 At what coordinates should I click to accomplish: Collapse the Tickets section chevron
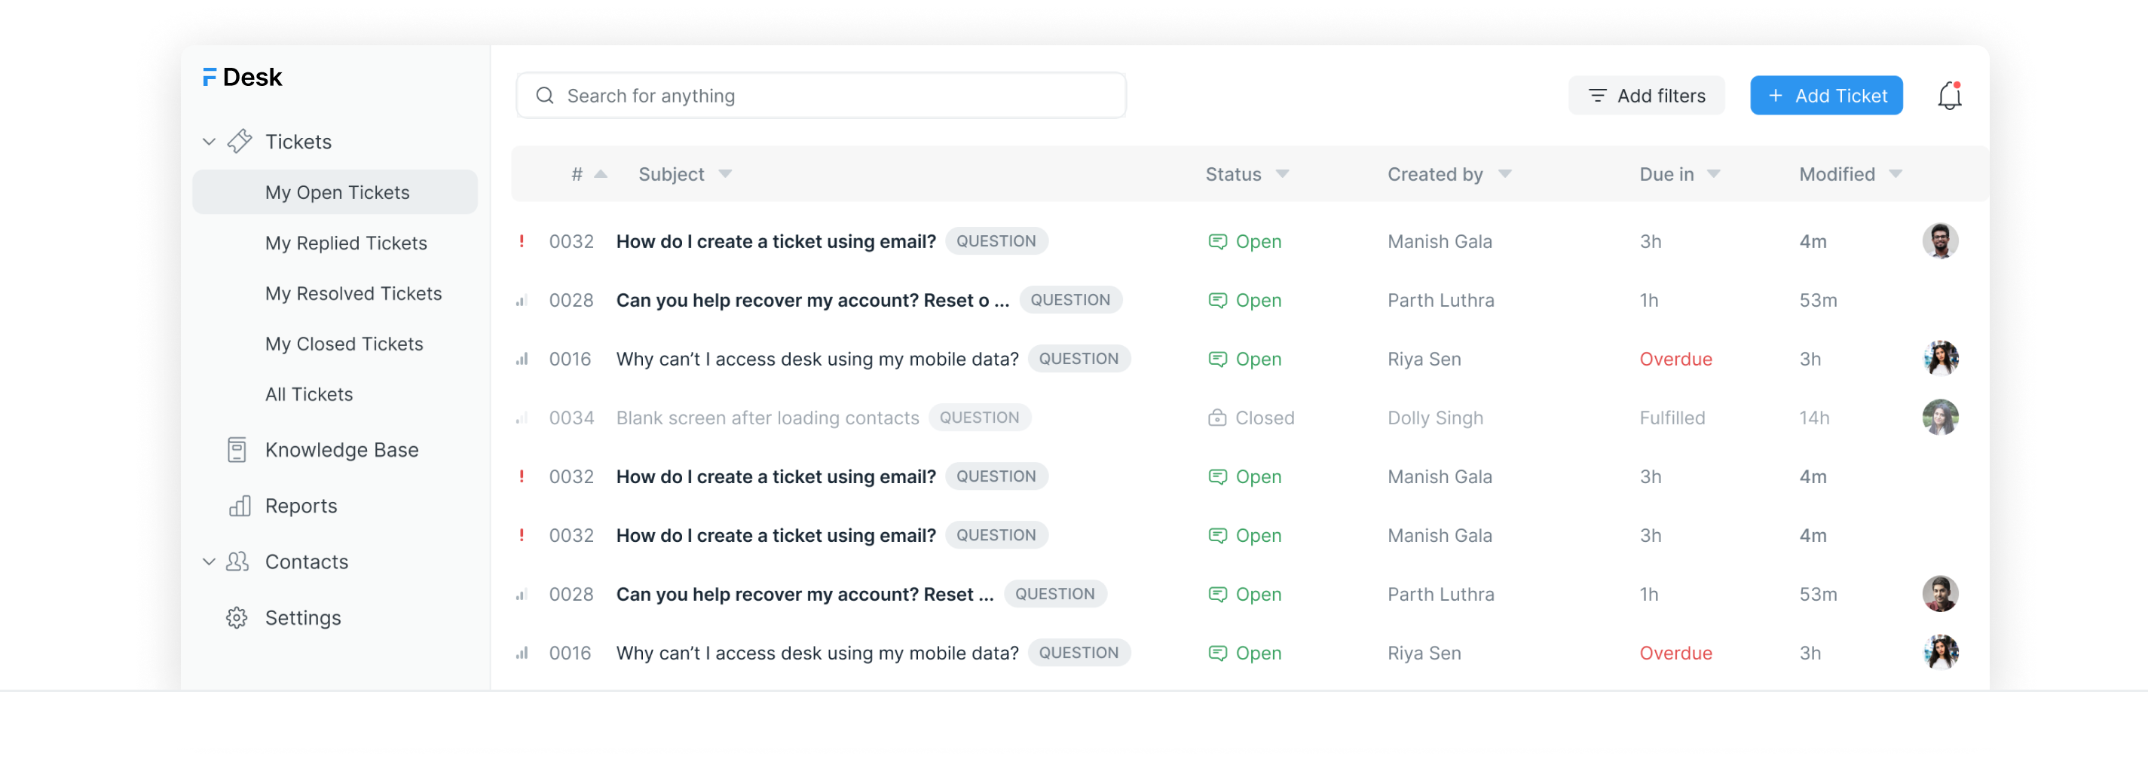pos(209,142)
